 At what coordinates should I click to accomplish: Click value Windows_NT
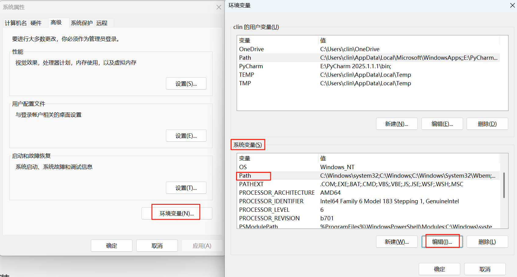coord(337,167)
